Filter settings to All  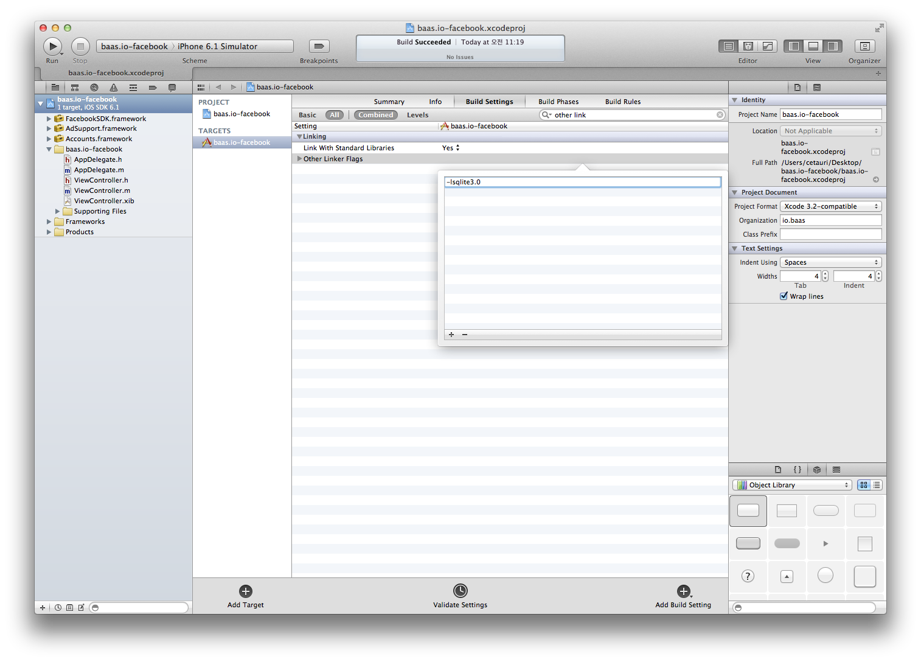[x=335, y=115]
